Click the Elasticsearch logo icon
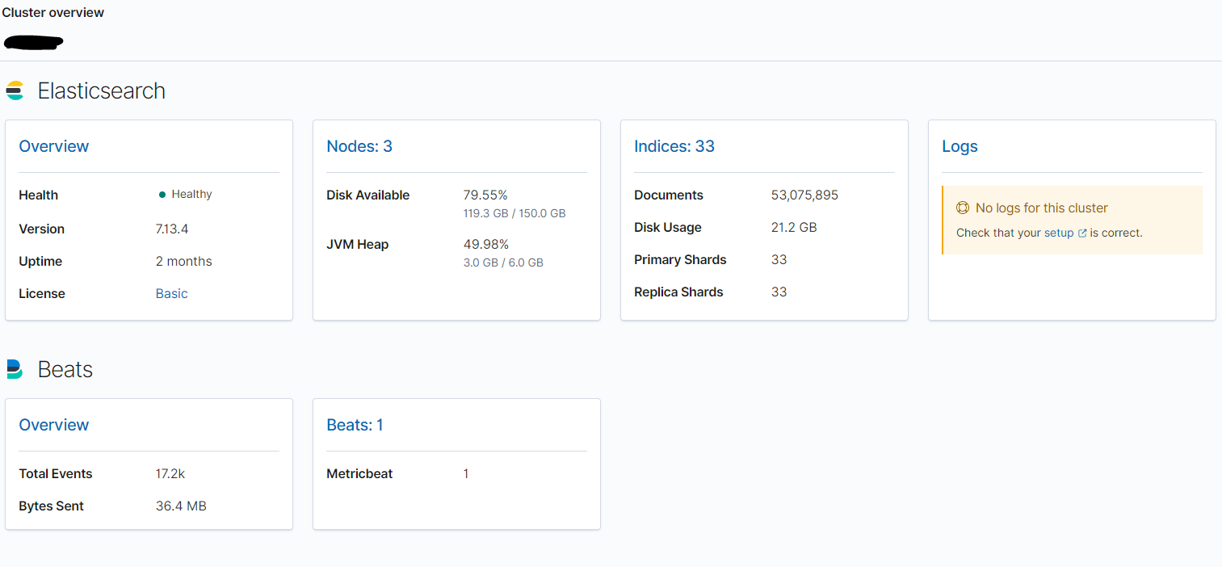This screenshot has width=1222, height=567. (x=15, y=90)
